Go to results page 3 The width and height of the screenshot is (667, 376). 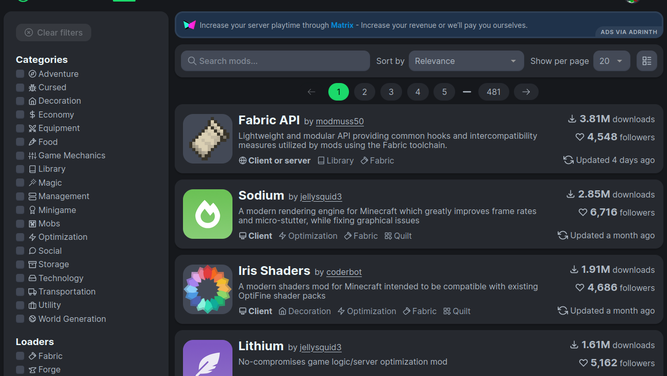point(391,91)
